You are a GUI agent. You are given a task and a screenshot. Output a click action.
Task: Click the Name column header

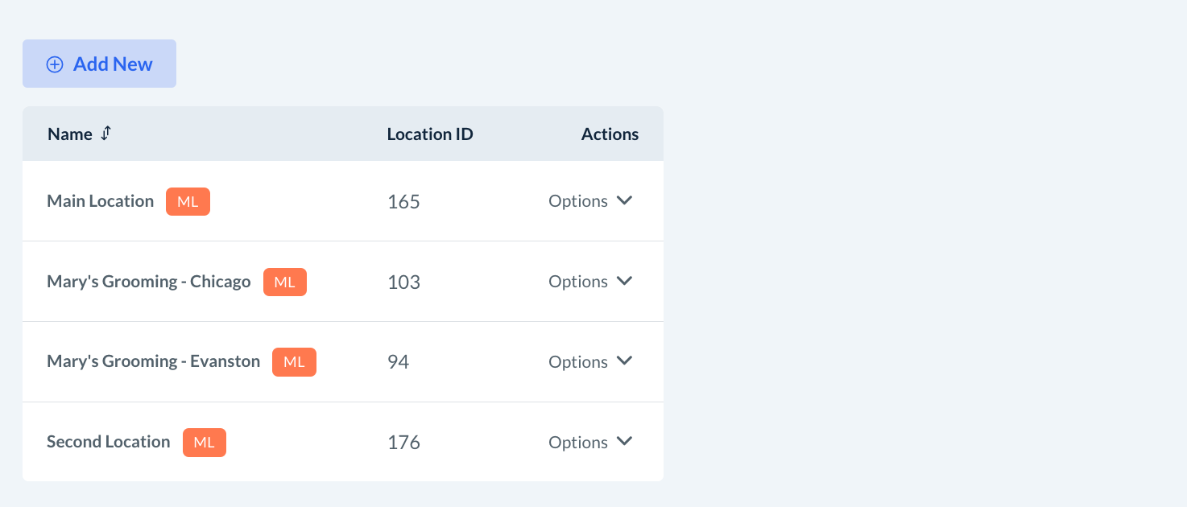pyautogui.click(x=70, y=134)
